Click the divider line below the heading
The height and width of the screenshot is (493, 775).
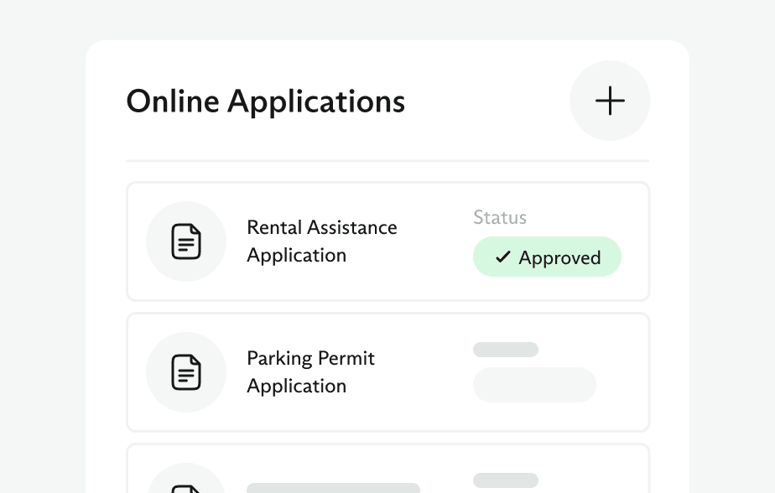pos(387,161)
